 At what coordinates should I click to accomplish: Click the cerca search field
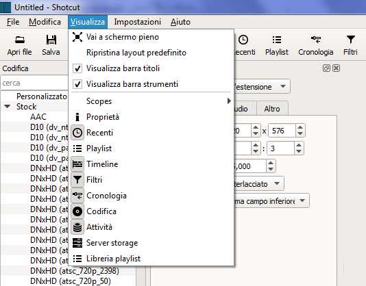(x=34, y=83)
